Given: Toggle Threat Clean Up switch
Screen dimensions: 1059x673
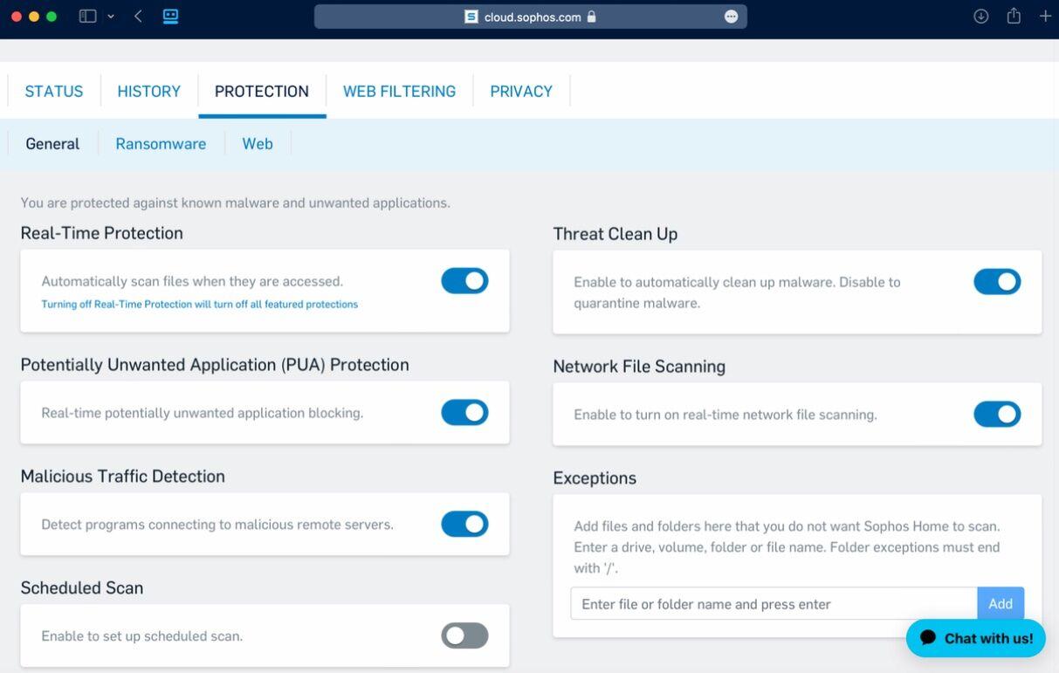Looking at the screenshot, I should (997, 282).
